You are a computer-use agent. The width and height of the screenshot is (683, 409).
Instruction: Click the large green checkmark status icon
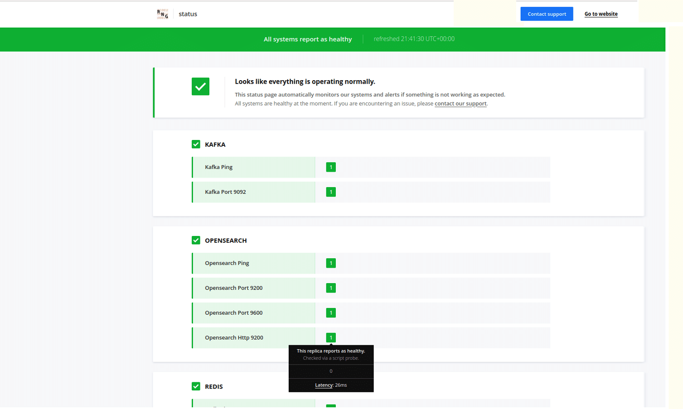pyautogui.click(x=200, y=87)
